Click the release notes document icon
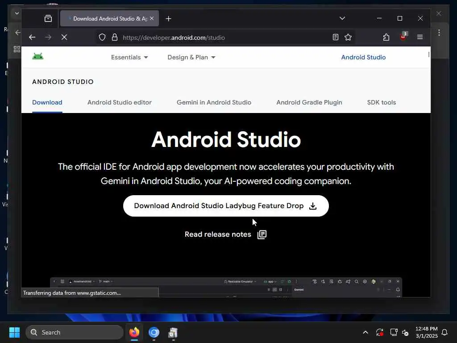 pos(262,234)
